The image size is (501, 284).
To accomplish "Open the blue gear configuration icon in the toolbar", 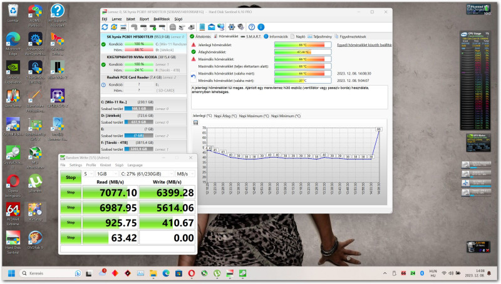I will (x=232, y=27).
